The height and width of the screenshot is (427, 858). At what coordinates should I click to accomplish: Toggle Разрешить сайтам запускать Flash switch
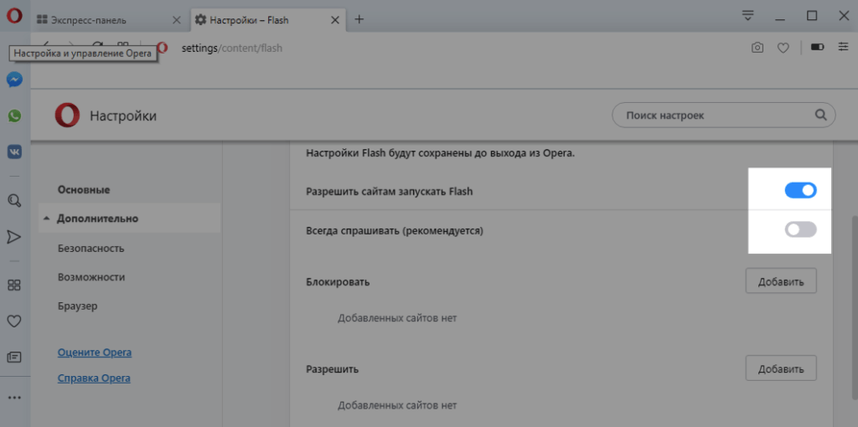pos(800,190)
